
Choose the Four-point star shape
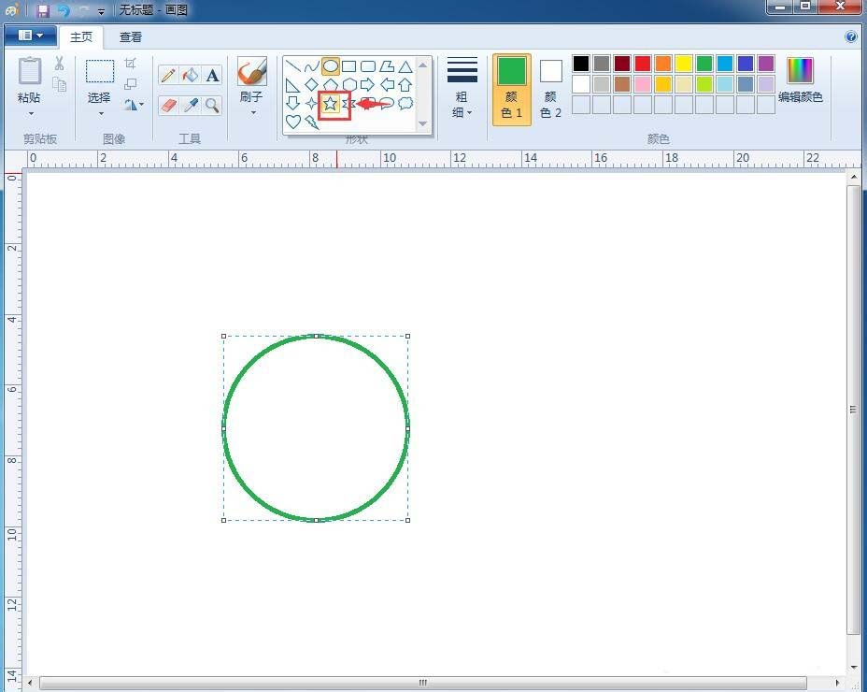tap(311, 103)
